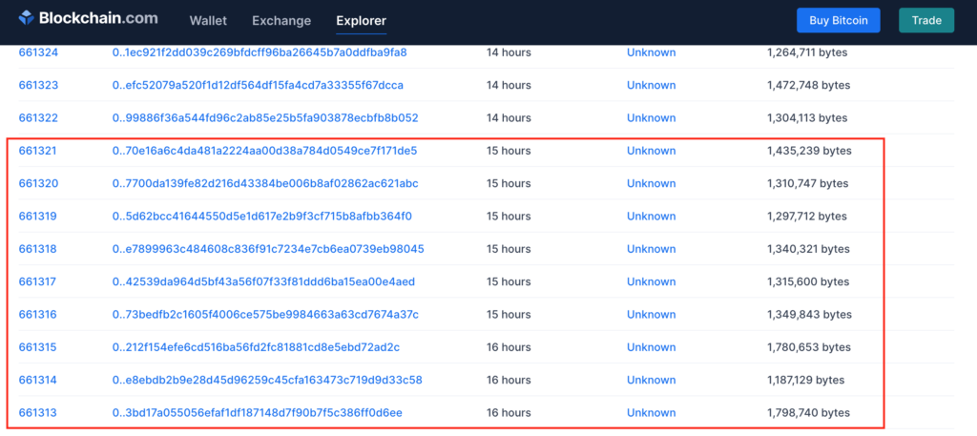The image size is (977, 436).
Task: Open the Wallet menu item
Action: tap(208, 20)
